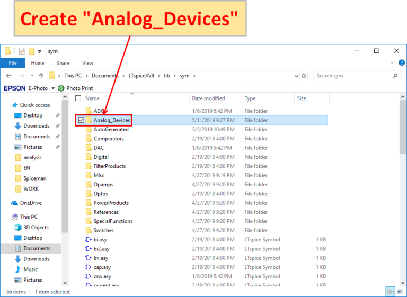The height and width of the screenshot is (297, 407).
Task: Sort by Date modified column header
Action: pos(208,98)
